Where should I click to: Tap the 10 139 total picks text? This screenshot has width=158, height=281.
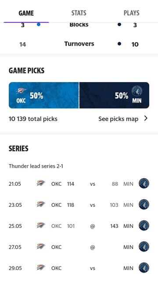point(33,119)
